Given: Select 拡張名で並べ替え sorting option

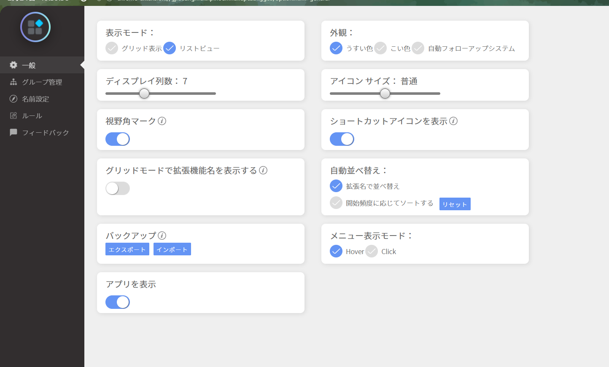Looking at the screenshot, I should (x=336, y=186).
